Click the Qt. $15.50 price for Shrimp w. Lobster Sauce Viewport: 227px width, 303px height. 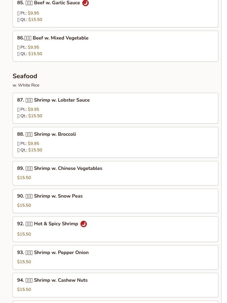coord(35,116)
